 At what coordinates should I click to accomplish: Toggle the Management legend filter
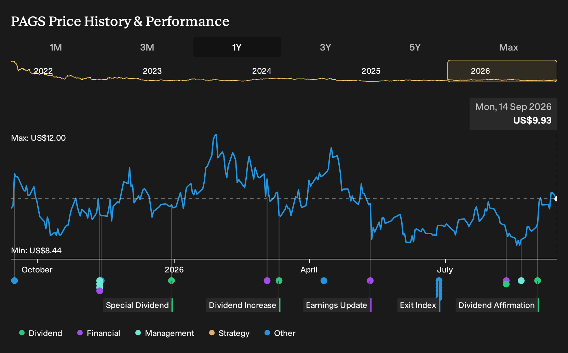pyautogui.click(x=165, y=333)
